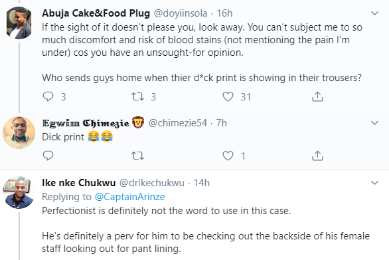Expand the caret menu on Egwim Chimezie's tweet

(x=374, y=122)
